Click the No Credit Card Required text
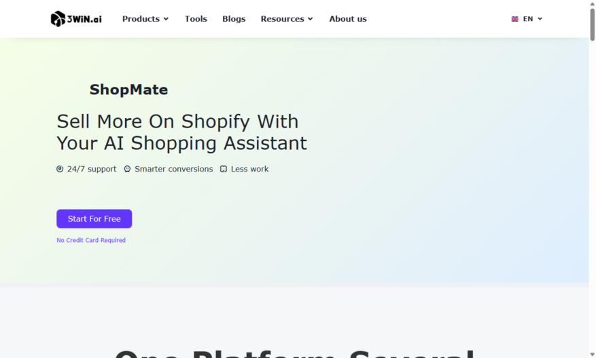Image resolution: width=596 pixels, height=358 pixels. pos(91,240)
